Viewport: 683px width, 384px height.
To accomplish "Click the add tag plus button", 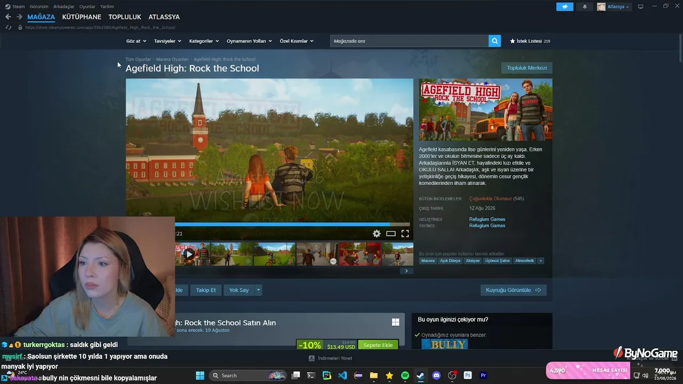I will 541,261.
